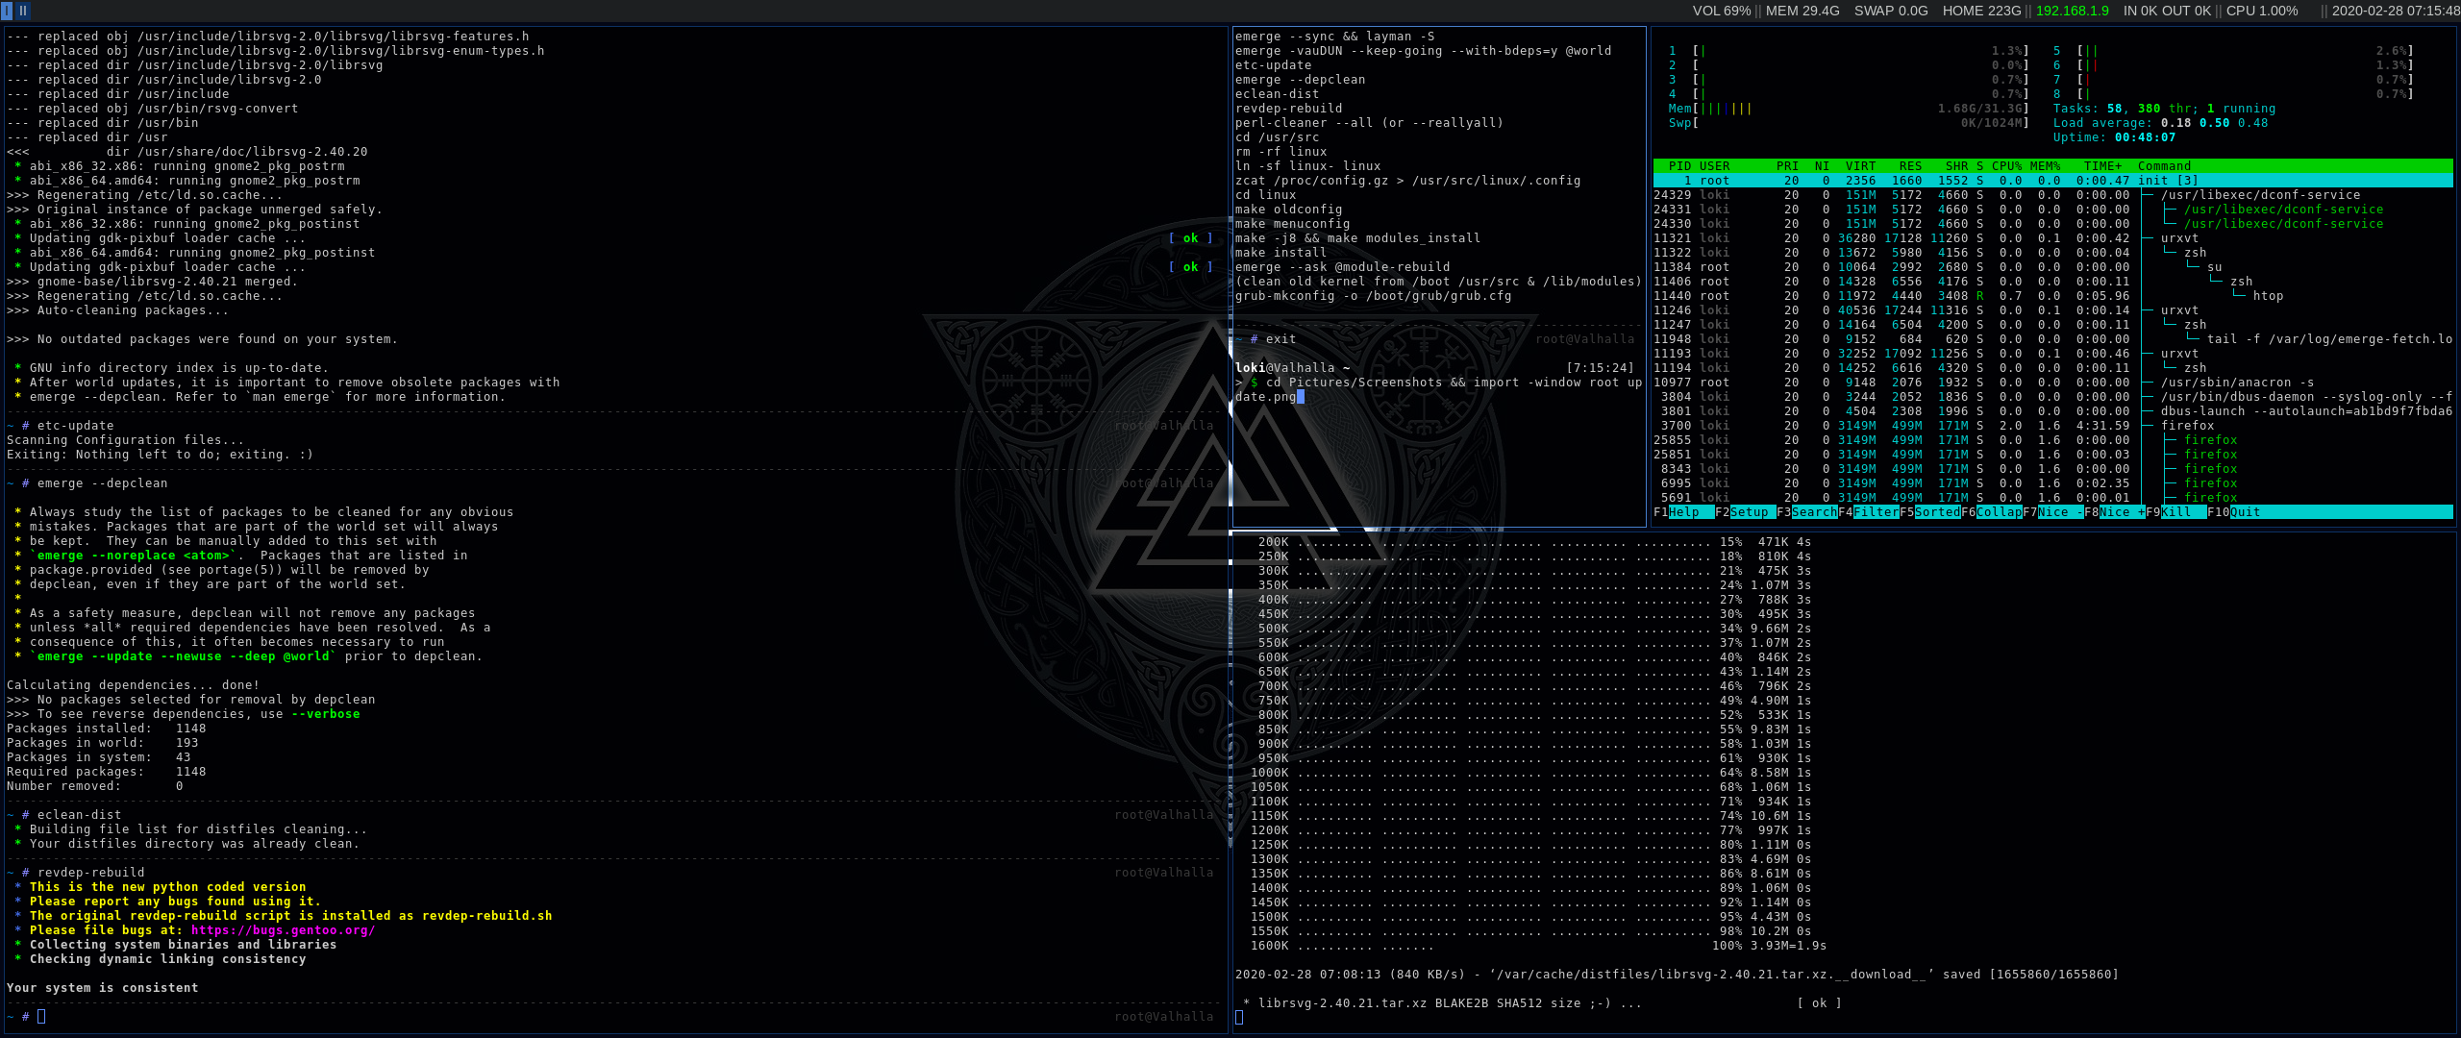Select the tail -f process row PID 11948
This screenshot has height=1038, width=2461.
coord(2052,339)
